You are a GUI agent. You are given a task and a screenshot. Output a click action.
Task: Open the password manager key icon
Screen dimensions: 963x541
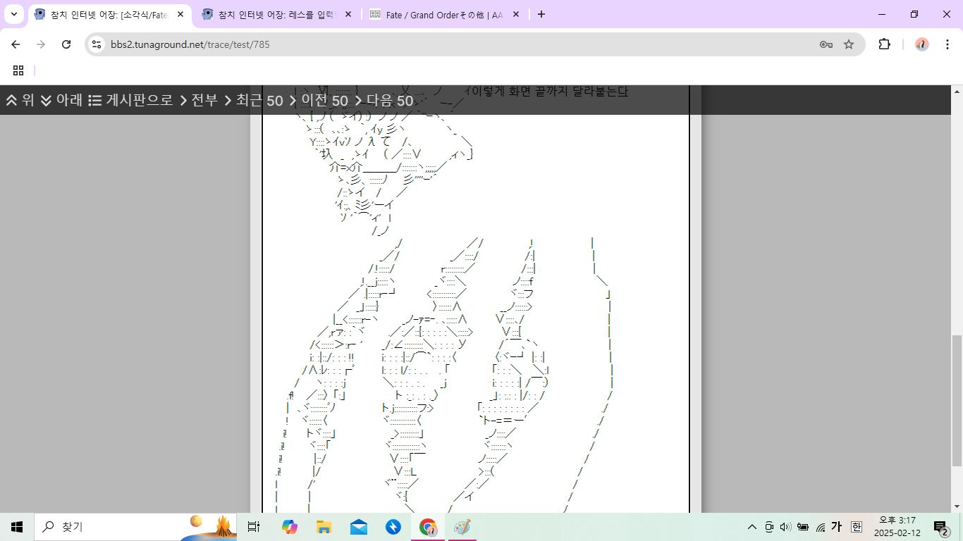826,44
